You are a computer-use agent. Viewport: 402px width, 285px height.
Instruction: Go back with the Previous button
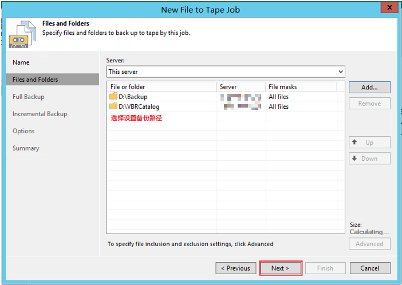[x=236, y=268]
